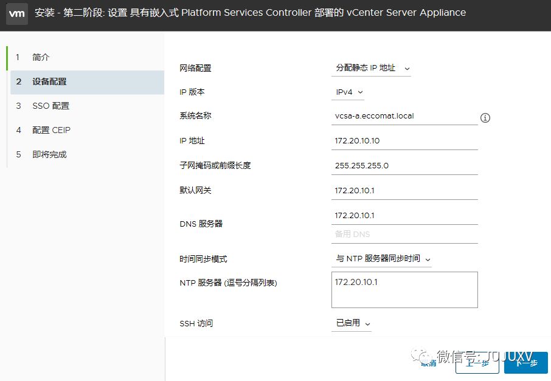Click the 下一步 next button
The image size is (551, 381).
coord(526,363)
